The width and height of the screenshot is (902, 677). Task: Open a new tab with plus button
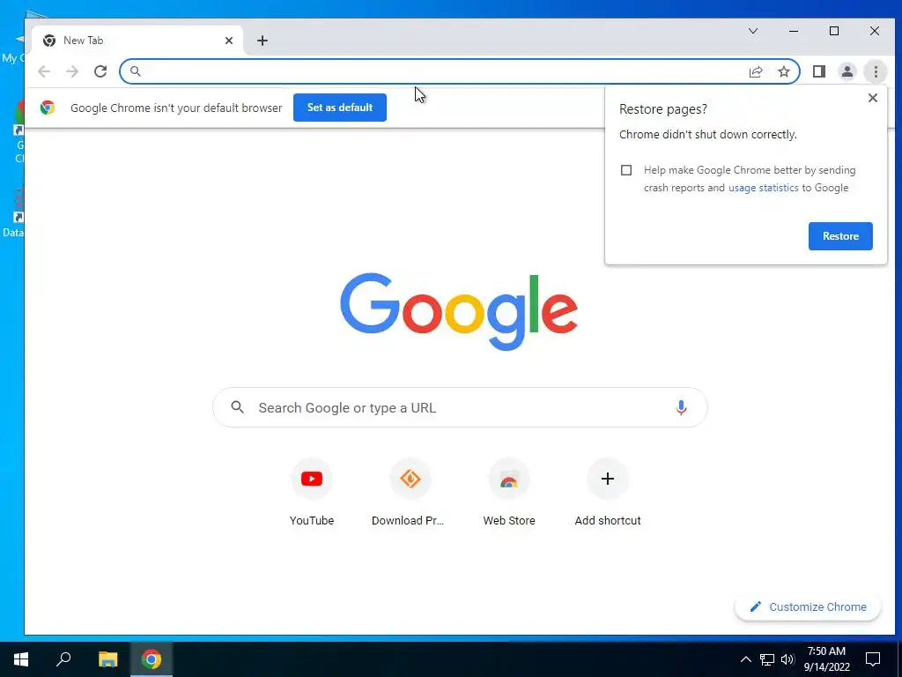coord(262,41)
